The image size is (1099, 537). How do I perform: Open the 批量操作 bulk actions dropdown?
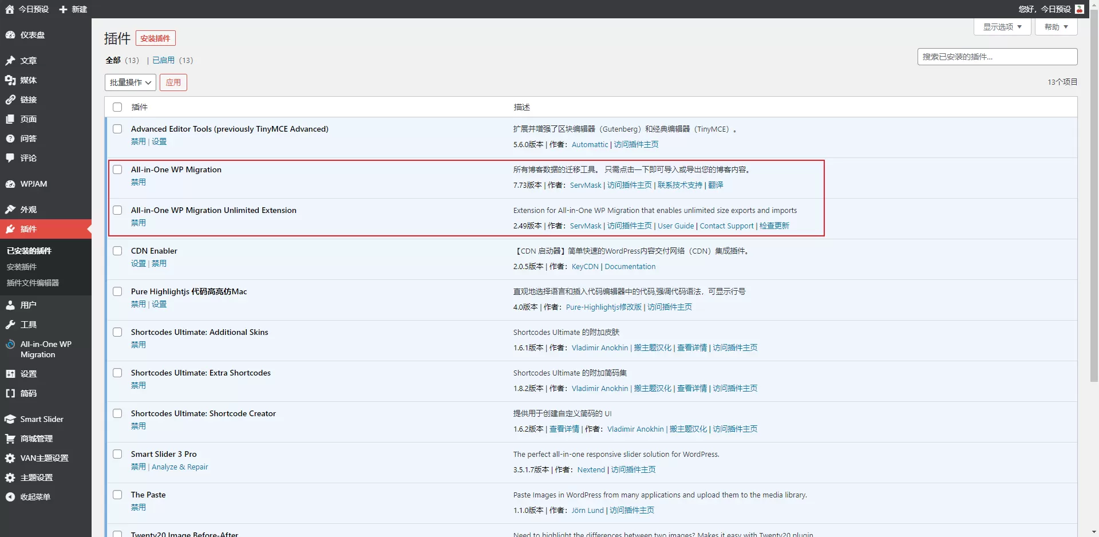click(x=131, y=82)
